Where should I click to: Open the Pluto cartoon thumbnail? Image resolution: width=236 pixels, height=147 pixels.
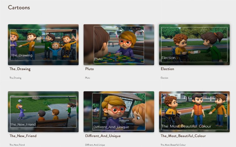coord(119,45)
